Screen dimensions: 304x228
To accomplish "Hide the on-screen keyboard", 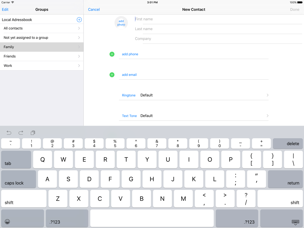I will click(282, 218).
